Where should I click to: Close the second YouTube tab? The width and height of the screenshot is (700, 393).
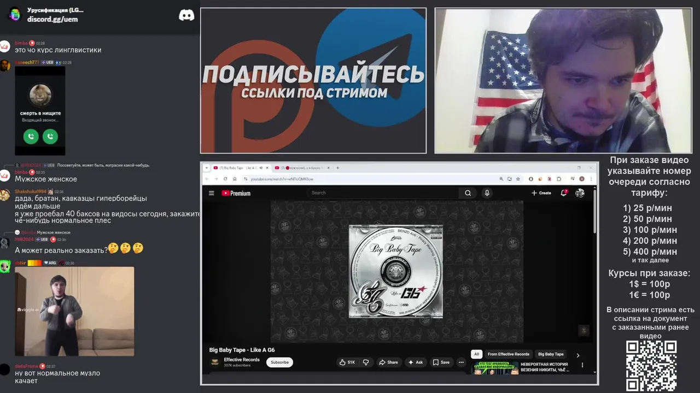(x=329, y=168)
